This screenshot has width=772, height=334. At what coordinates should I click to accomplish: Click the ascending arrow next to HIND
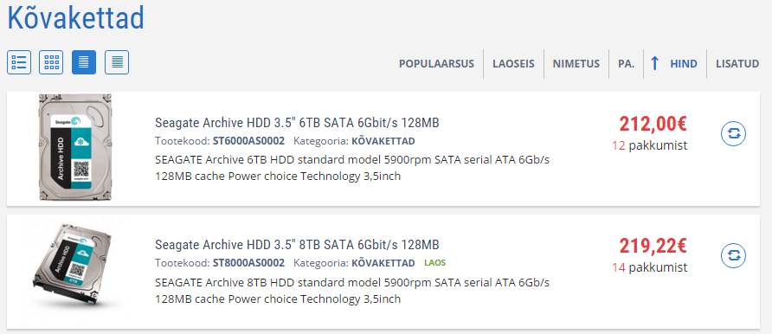[654, 63]
